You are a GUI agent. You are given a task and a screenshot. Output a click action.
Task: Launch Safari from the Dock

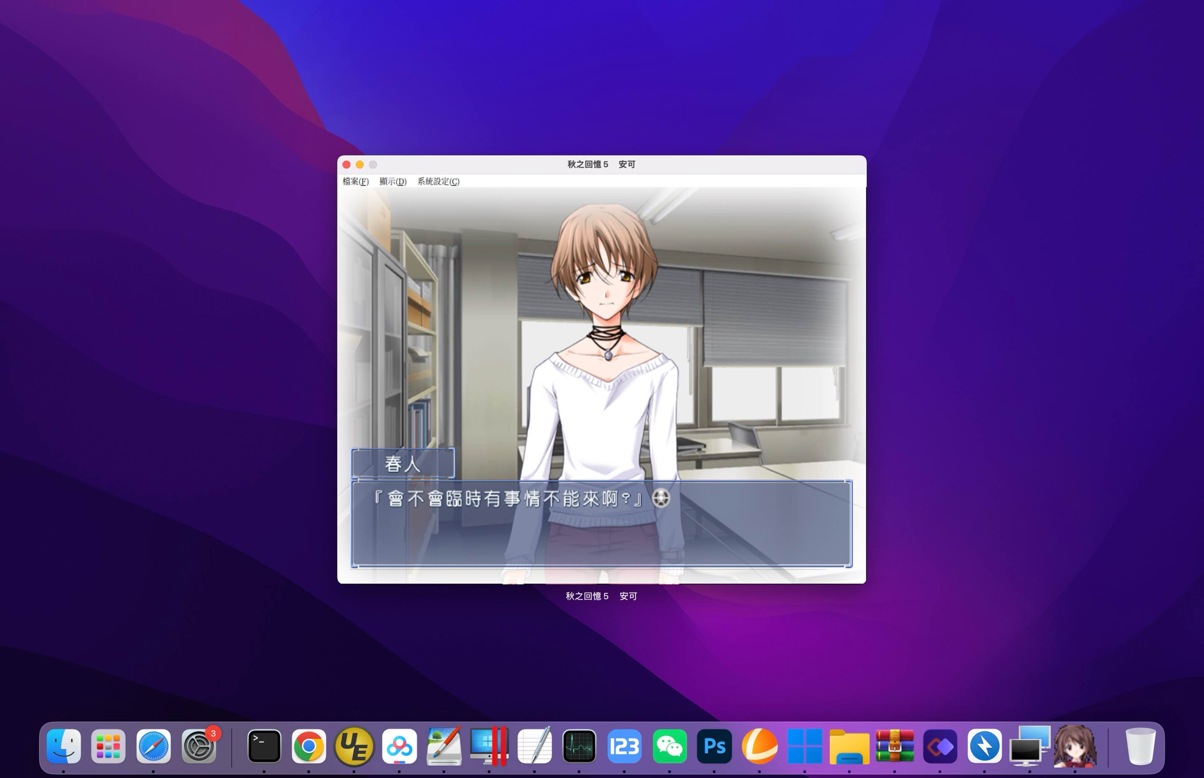[x=153, y=746]
